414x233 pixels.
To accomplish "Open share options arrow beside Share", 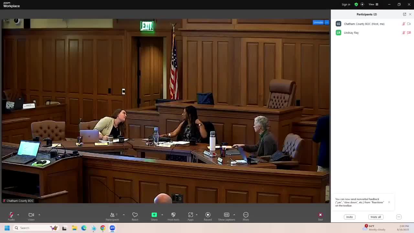I will click(162, 215).
